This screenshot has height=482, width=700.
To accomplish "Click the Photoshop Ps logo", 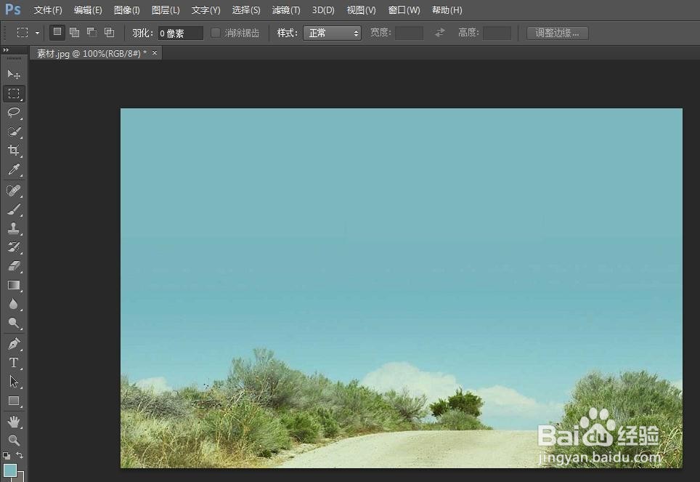I will pyautogui.click(x=13, y=9).
